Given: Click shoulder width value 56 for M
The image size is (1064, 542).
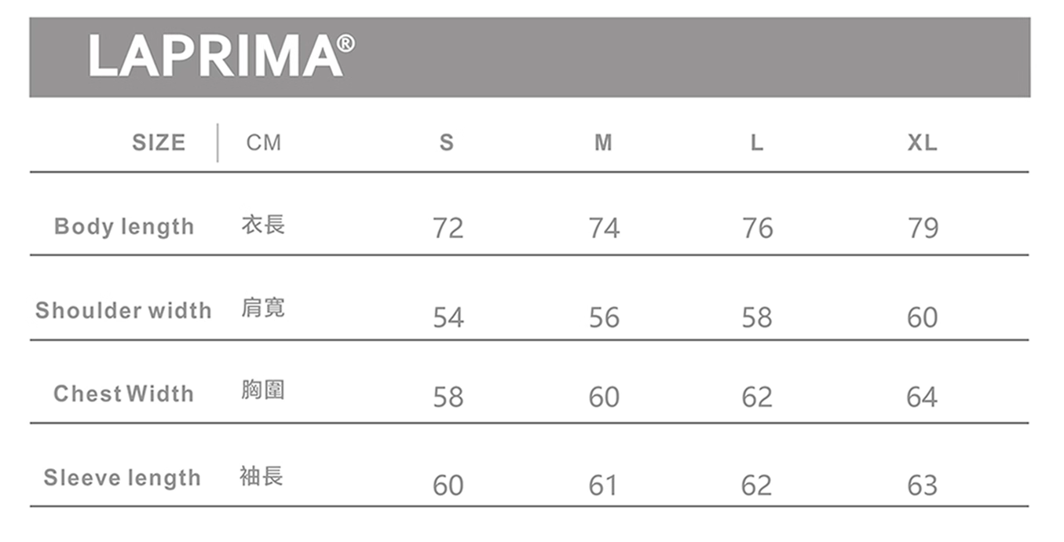Looking at the screenshot, I should pos(604,318).
